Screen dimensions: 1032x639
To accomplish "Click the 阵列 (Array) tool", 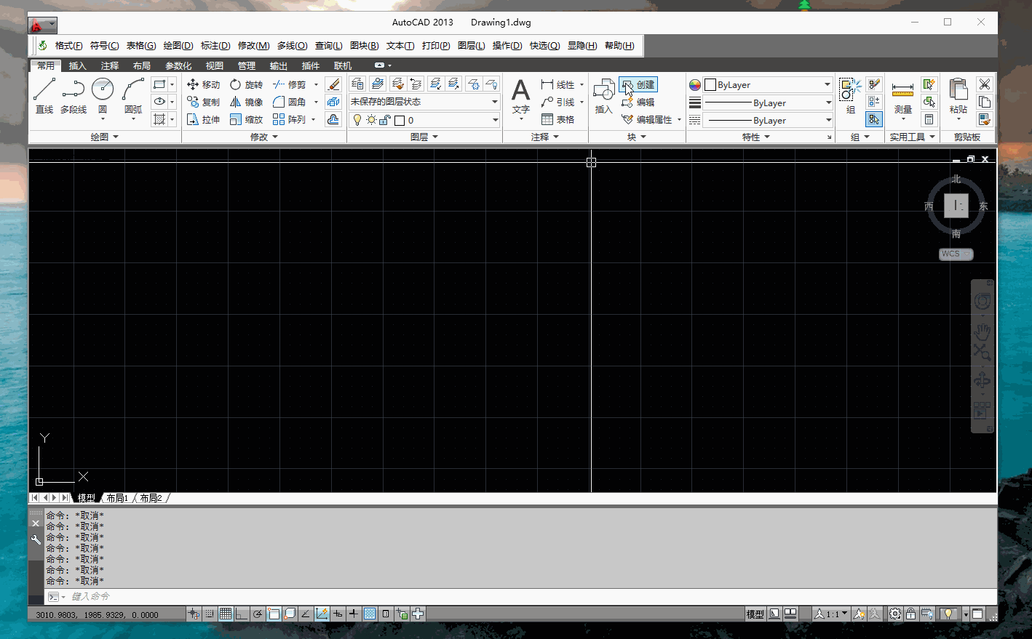I will (x=290, y=119).
